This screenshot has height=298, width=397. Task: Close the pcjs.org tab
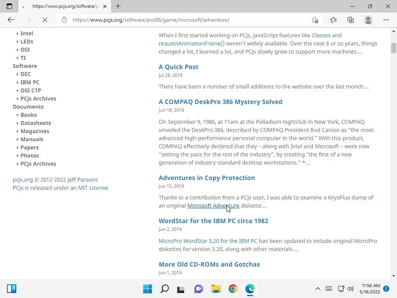pos(105,6)
